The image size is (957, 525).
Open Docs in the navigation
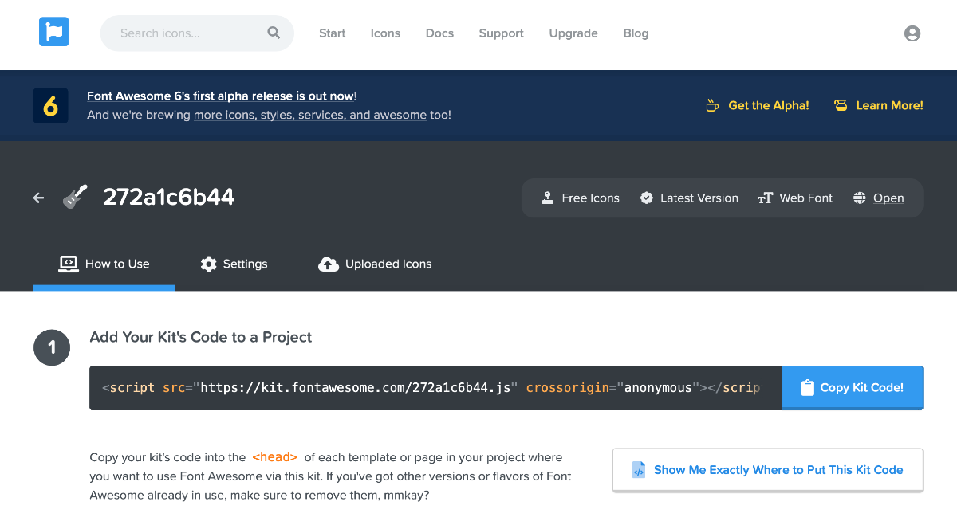(x=439, y=33)
